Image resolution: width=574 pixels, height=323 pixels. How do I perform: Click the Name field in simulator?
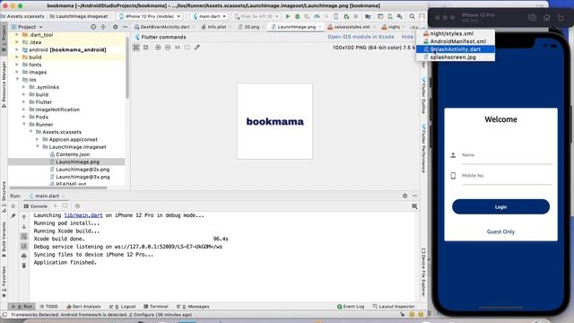pos(507,155)
